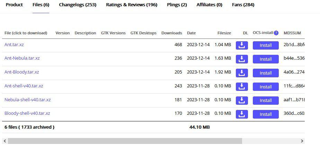Click download icon for Ant.tar.xz

click(242, 45)
